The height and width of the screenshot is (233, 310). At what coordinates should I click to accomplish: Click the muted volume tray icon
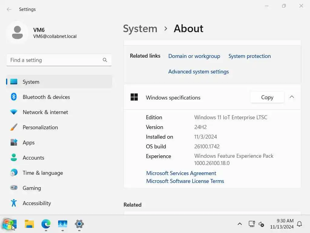coord(261,224)
